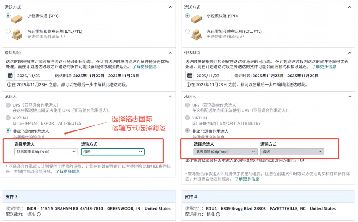The width and height of the screenshot is (358, 222).
Task: Open 了解更多信息 link under right 承运人 note
Action: click(x=247, y=179)
